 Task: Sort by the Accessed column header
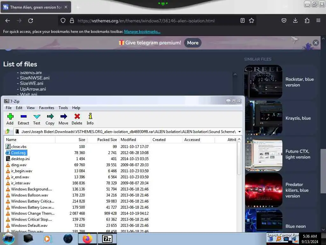click(199, 140)
